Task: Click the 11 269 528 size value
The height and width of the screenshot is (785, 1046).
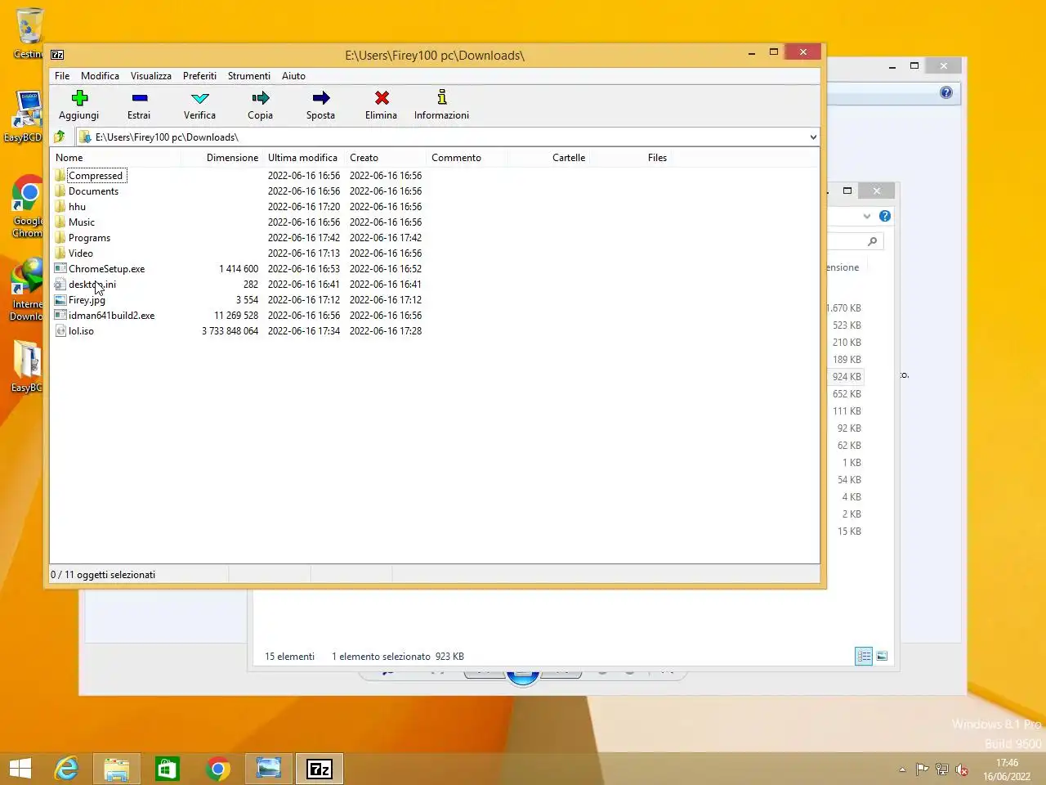Action: [236, 315]
